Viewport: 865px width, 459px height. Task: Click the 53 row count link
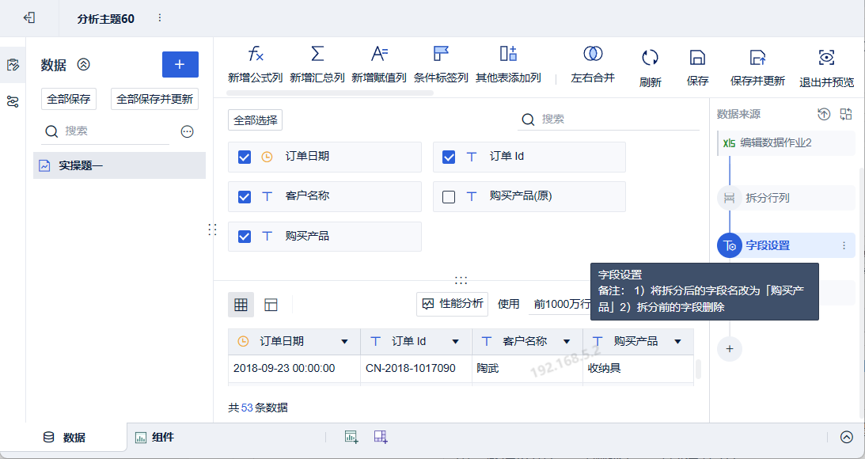coord(247,408)
